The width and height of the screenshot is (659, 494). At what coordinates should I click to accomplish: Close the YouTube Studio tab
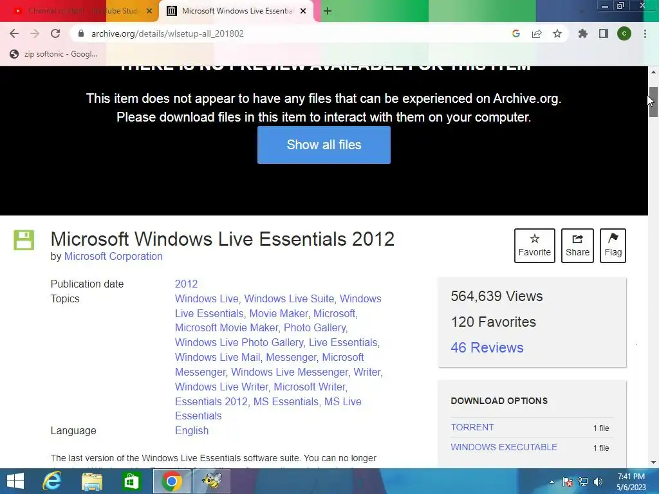click(149, 11)
